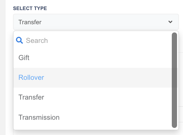This screenshot has height=135, width=183.
Task: Pick Transfer in the dropdown list
Action: [x=93, y=97]
